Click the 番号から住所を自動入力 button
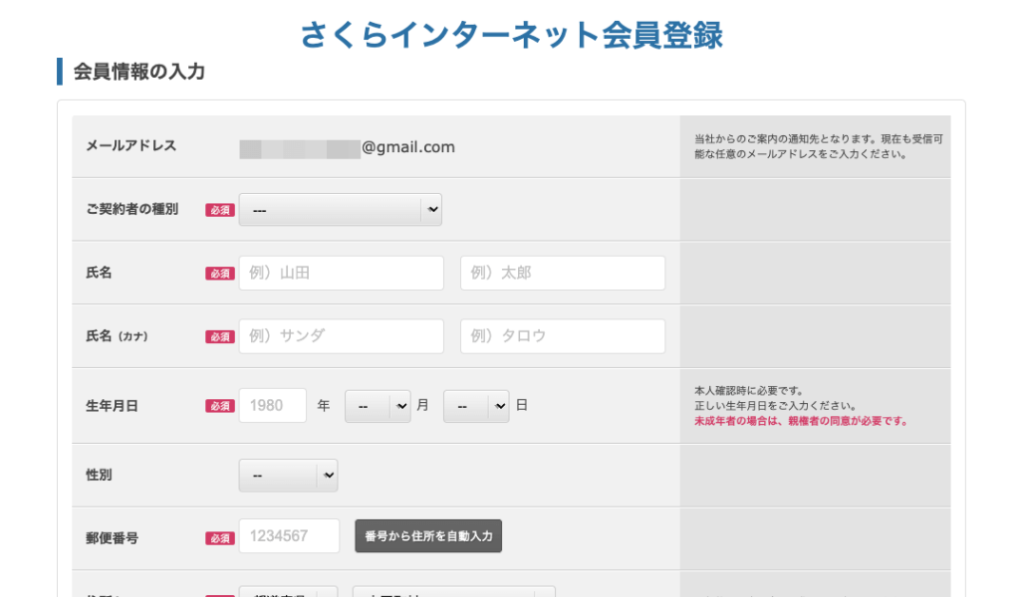The width and height of the screenshot is (1020, 597). (x=428, y=536)
